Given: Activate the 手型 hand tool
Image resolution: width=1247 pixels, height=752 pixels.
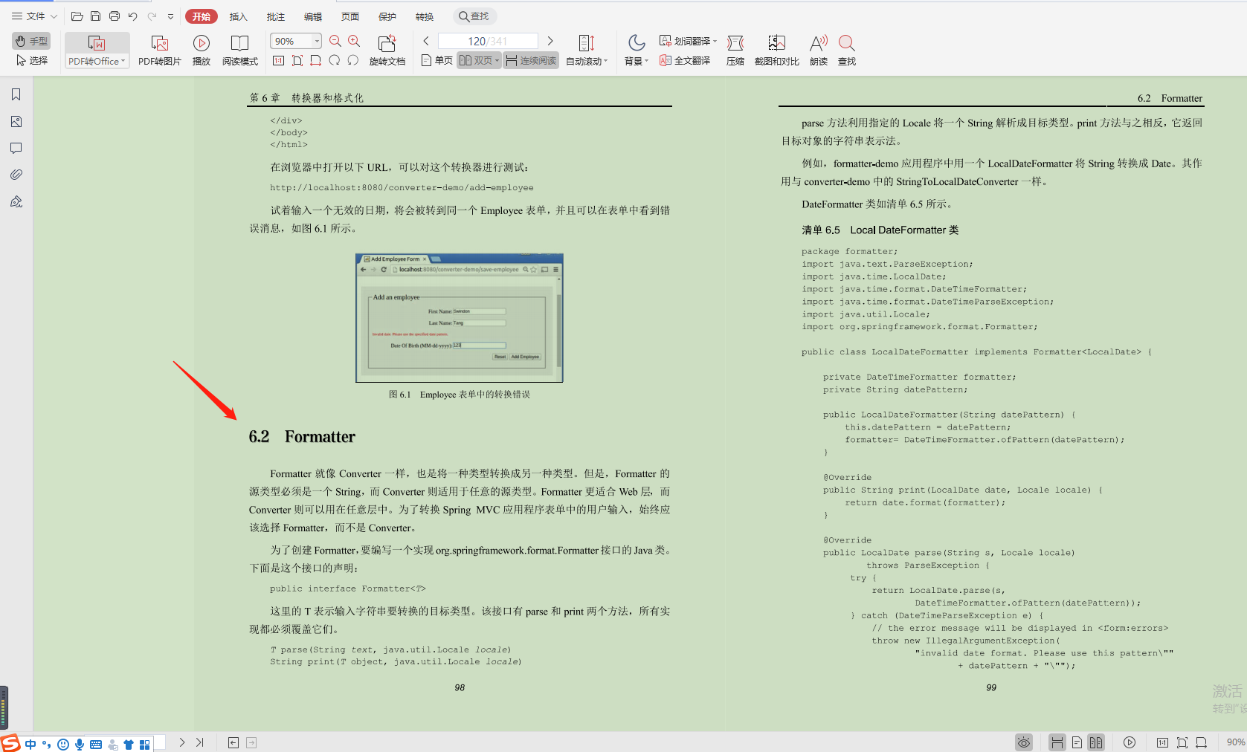Looking at the screenshot, I should [31, 42].
